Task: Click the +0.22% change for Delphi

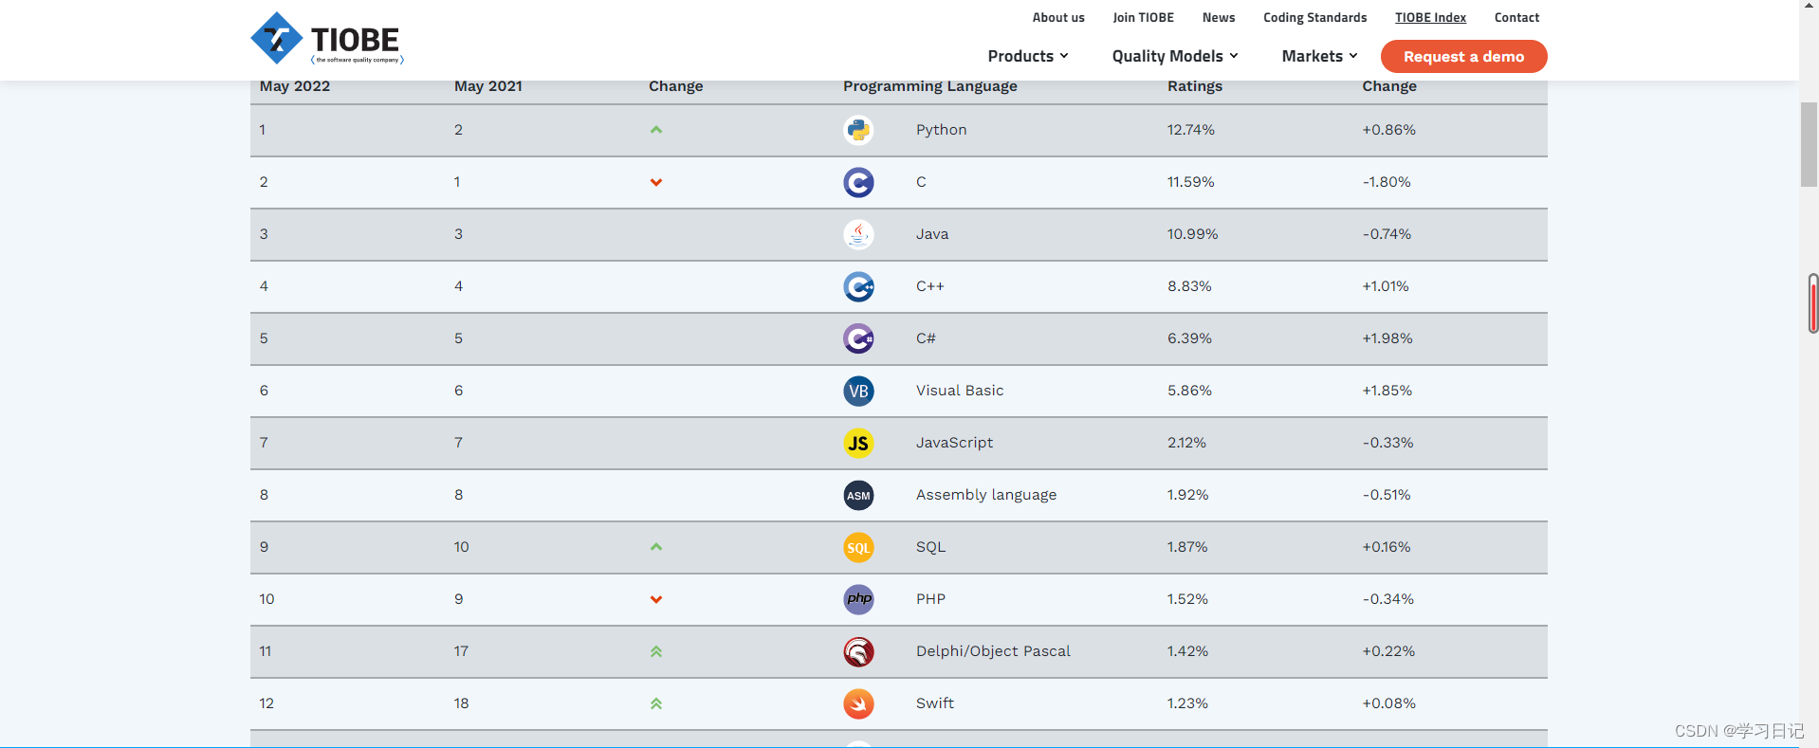Action: coord(1388,651)
